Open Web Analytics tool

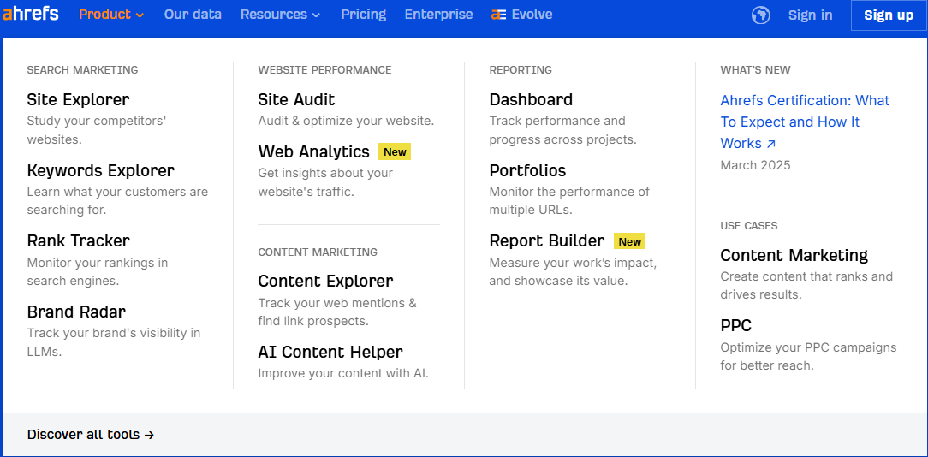click(x=313, y=151)
